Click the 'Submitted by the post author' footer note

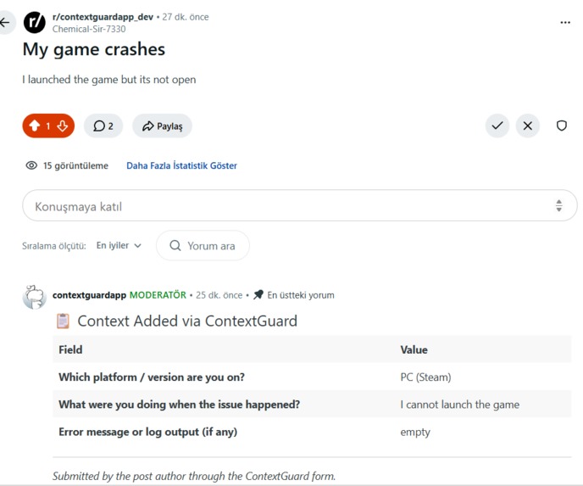point(194,476)
